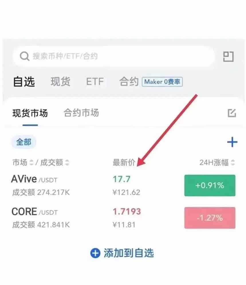
Task: Sort by 成交额 volume arrows
Action: (x=67, y=162)
